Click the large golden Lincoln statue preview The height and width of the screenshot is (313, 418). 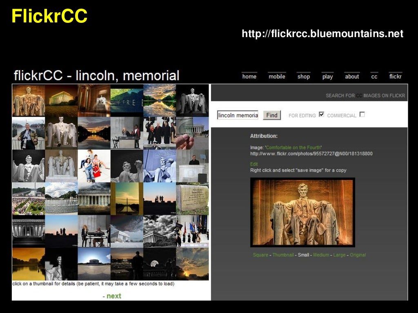[302, 212]
